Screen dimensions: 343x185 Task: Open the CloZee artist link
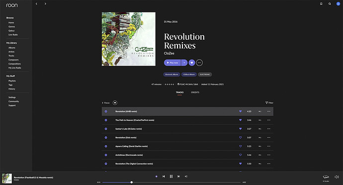coord(169,53)
